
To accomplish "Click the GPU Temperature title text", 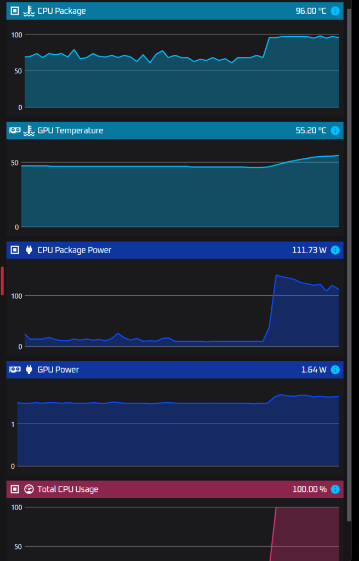I will point(70,130).
